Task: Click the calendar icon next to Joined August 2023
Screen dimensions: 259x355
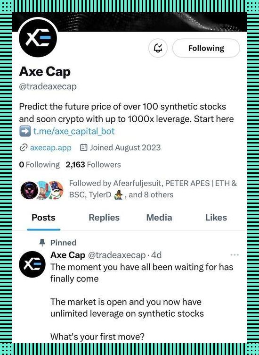Action: (x=83, y=148)
